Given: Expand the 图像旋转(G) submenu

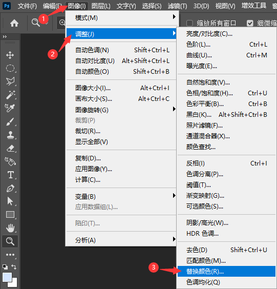Looking at the screenshot, I should point(121,110).
